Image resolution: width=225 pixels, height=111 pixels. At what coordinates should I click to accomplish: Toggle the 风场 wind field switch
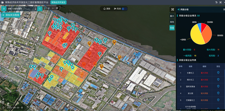click(124, 9)
